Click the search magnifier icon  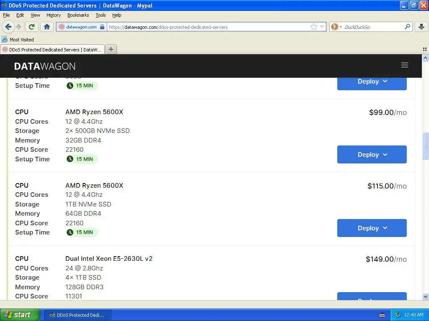[407, 26]
